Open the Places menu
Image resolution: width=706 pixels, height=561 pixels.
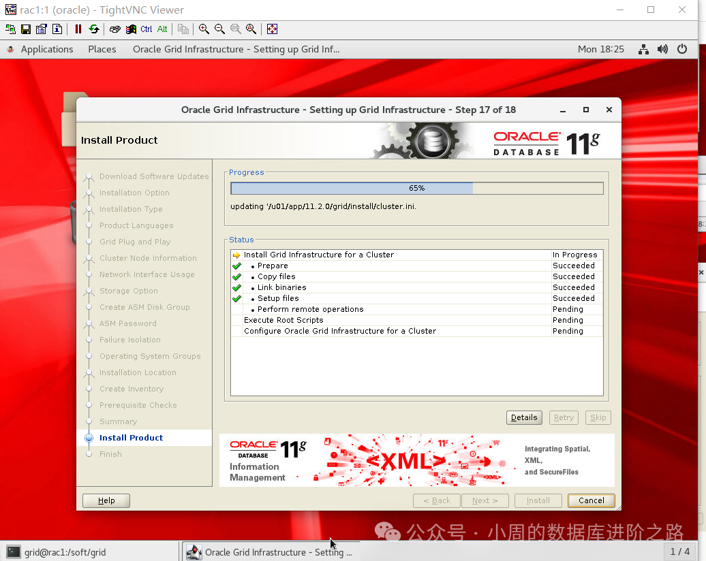(102, 50)
